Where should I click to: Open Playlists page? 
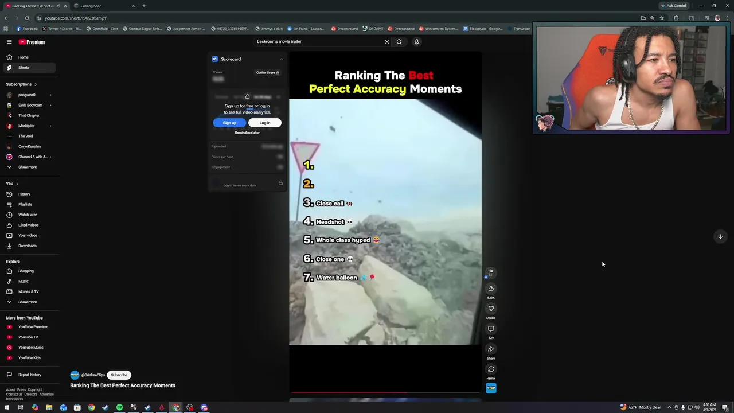(28, 205)
